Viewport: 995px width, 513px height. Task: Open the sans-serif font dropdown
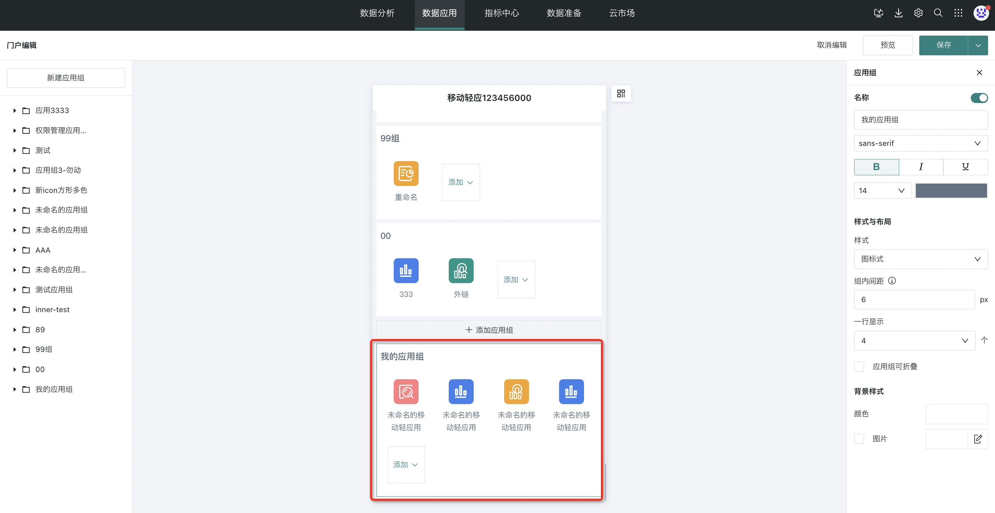tap(921, 143)
